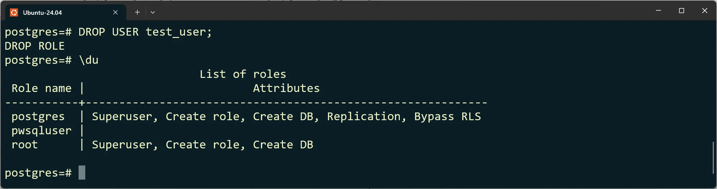This screenshot has width=717, height=189.
Task: Click the terminal vertical scrollbar thumb
Action: click(713, 157)
